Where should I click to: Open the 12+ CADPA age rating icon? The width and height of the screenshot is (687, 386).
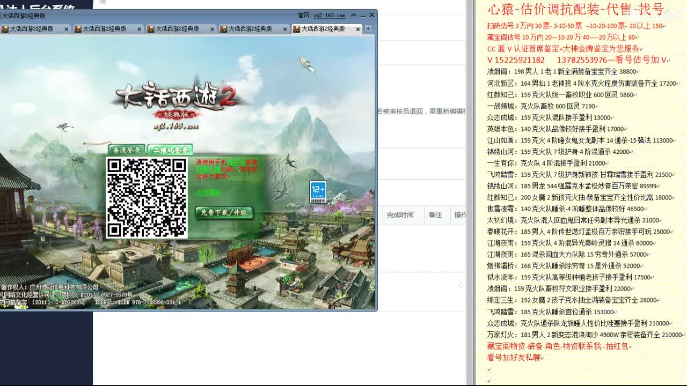pos(318,192)
